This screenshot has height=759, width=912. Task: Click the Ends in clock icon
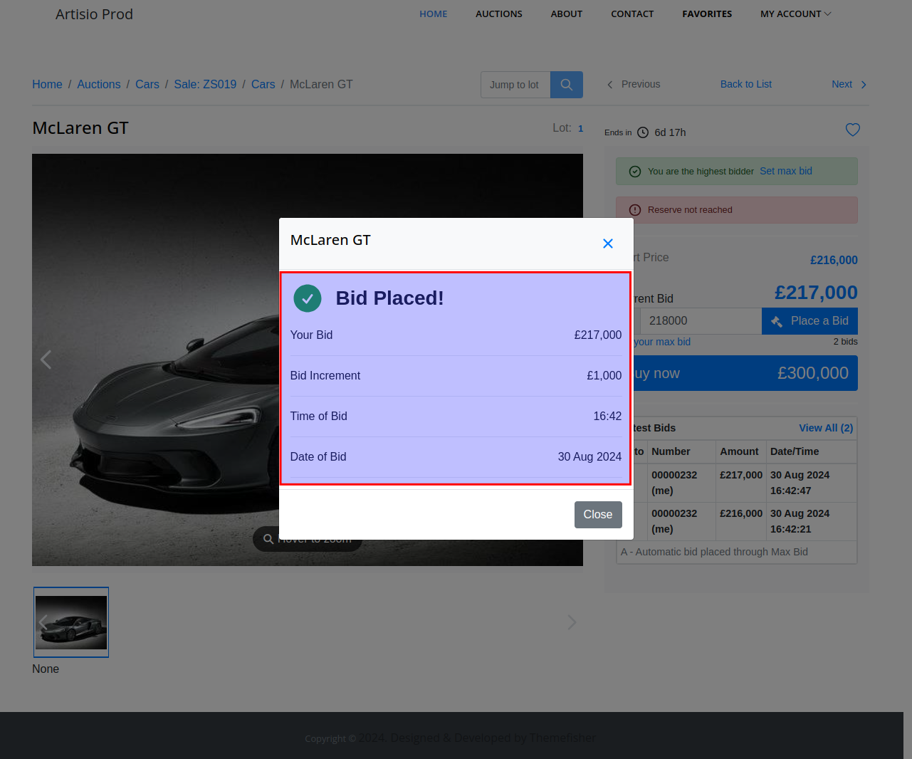[643, 132]
